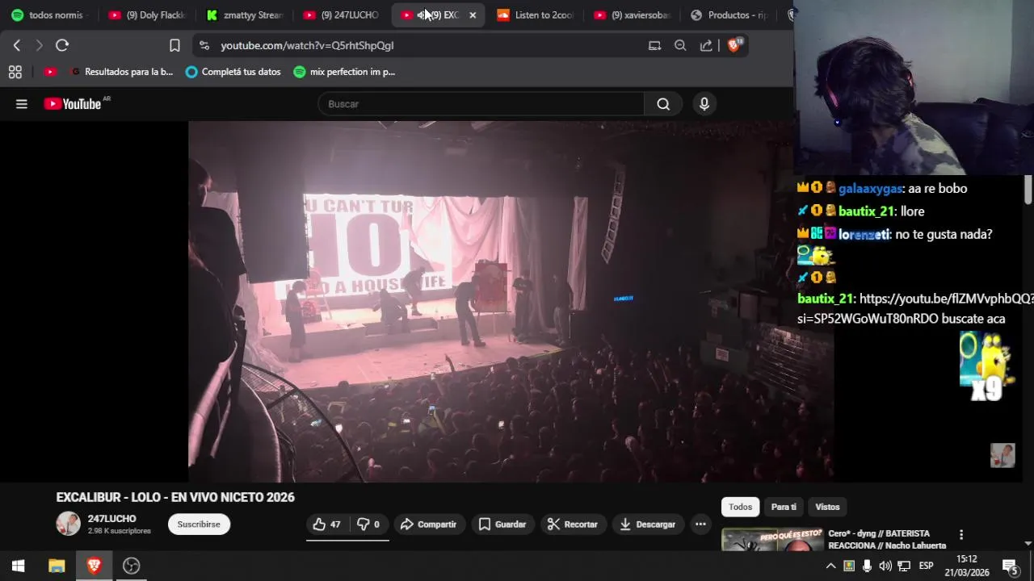Open site settings icon beside the URL
This screenshot has width=1034, height=581.
[x=204, y=45]
